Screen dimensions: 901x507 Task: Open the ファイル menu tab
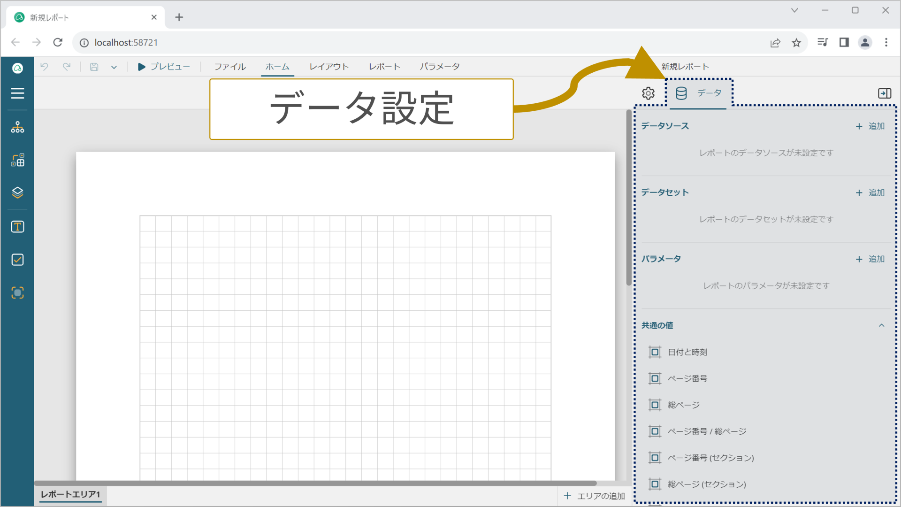click(x=230, y=67)
